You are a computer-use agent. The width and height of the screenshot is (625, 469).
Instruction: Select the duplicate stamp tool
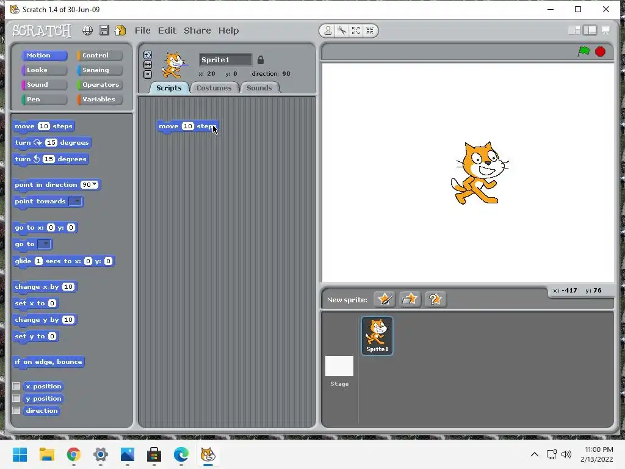point(328,31)
